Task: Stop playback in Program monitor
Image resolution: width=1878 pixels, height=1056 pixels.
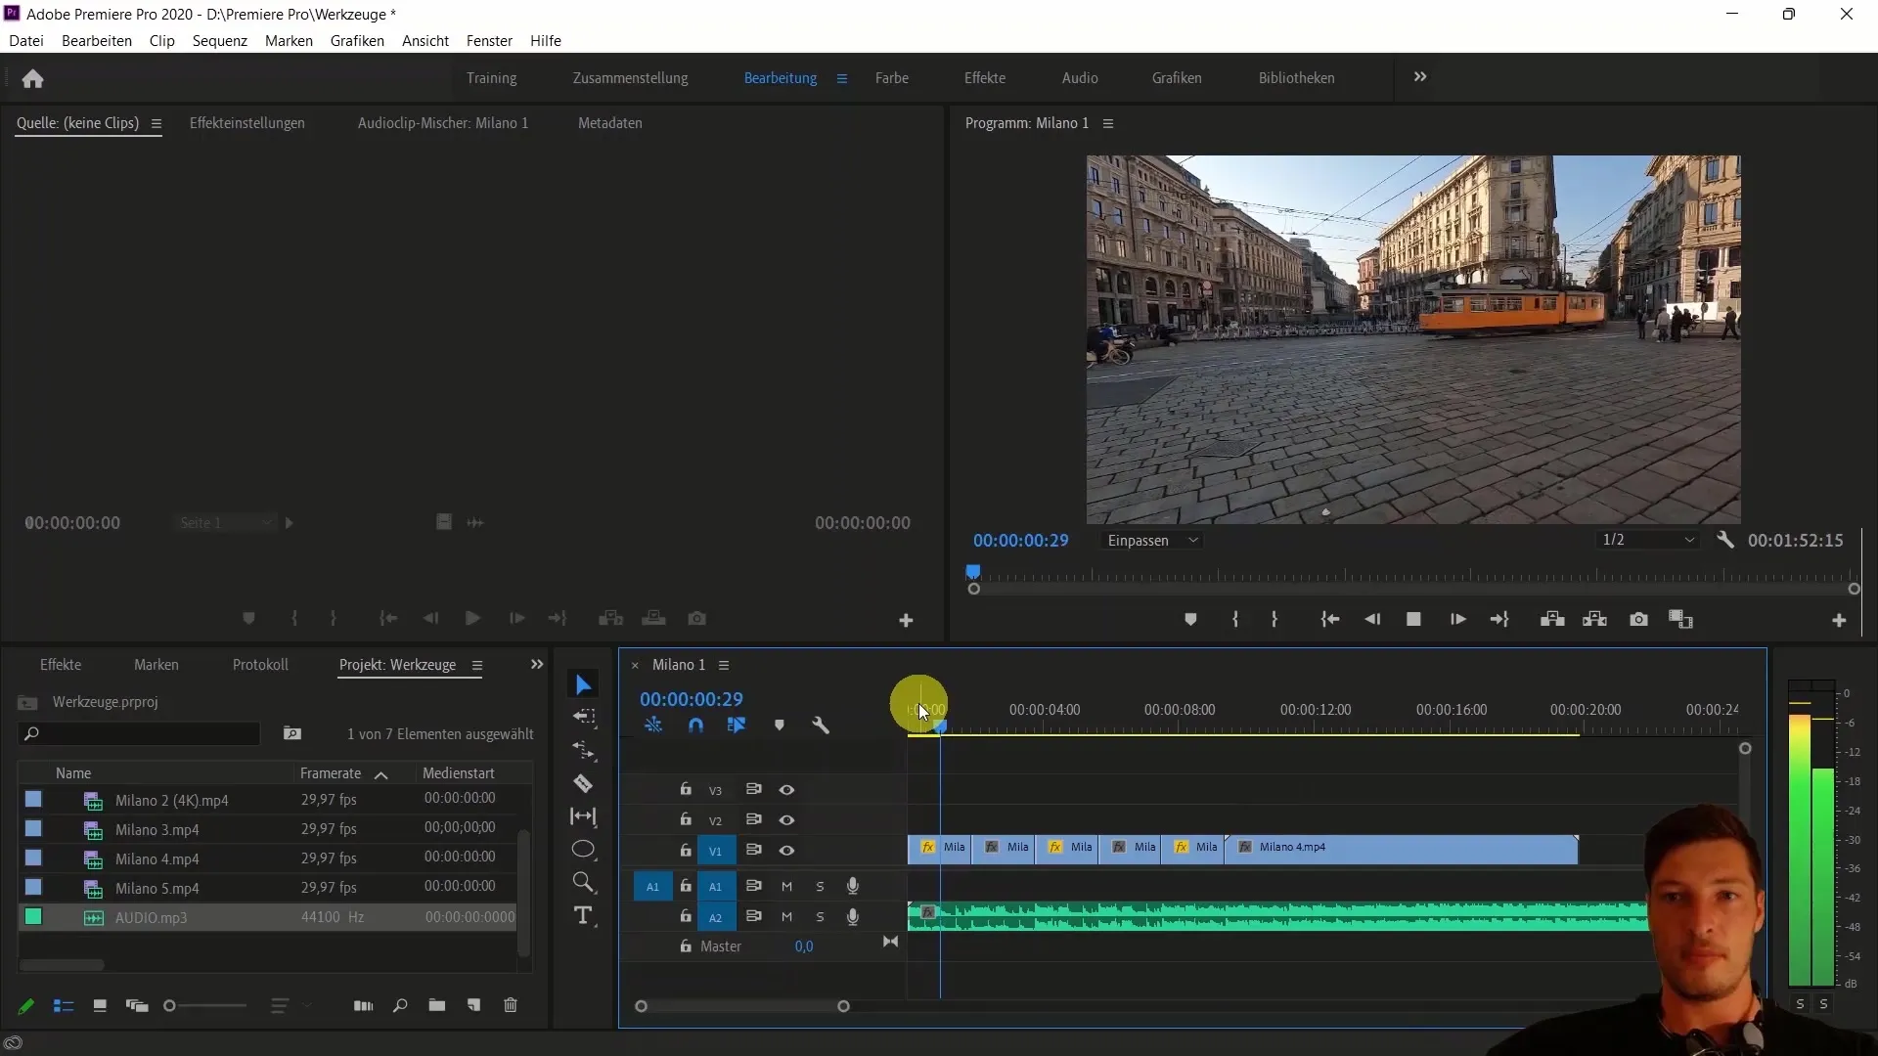Action: 1413,619
